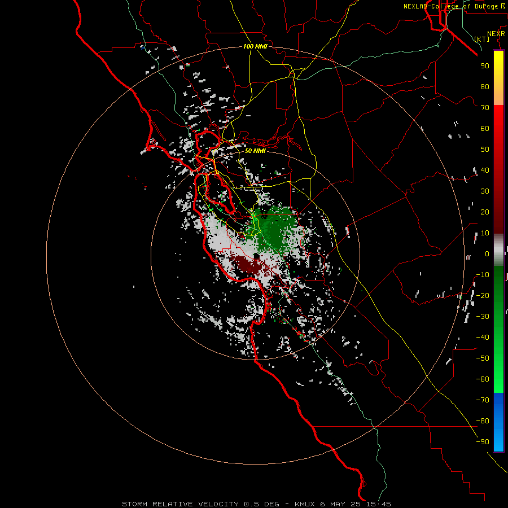Click the dark red outbound velocity patch

pos(248,265)
